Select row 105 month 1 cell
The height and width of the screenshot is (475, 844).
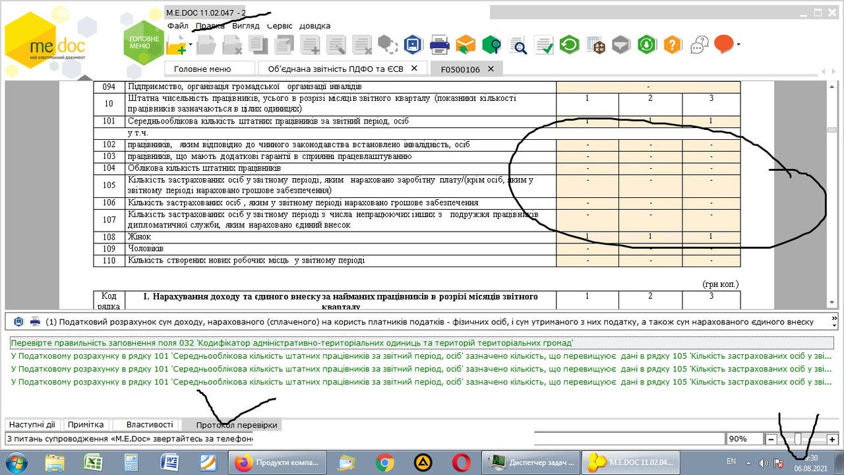click(587, 186)
